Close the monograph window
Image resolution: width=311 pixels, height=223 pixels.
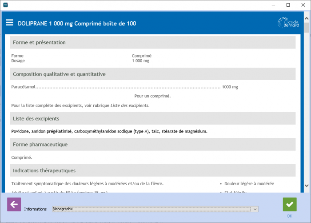[x=303, y=5]
